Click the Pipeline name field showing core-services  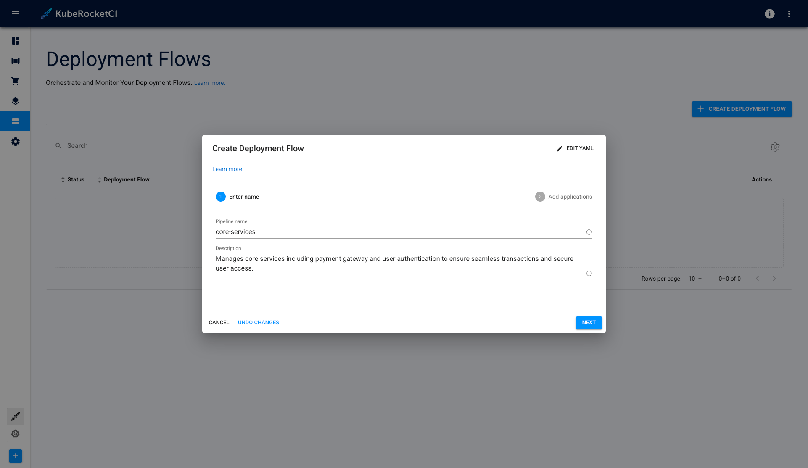click(378, 231)
